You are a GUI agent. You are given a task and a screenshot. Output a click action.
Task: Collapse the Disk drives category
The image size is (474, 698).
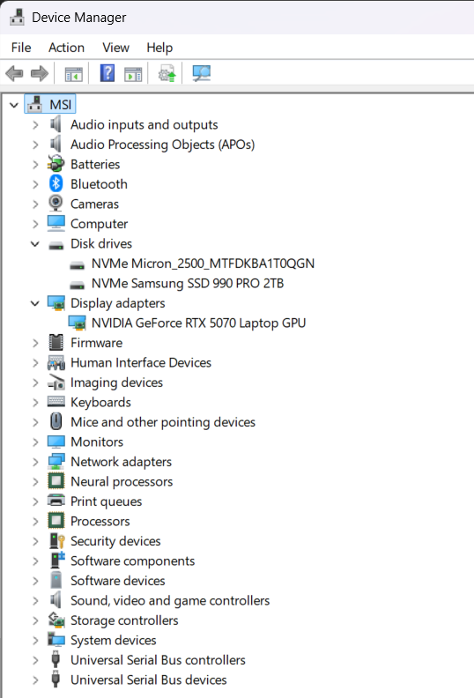(x=35, y=244)
